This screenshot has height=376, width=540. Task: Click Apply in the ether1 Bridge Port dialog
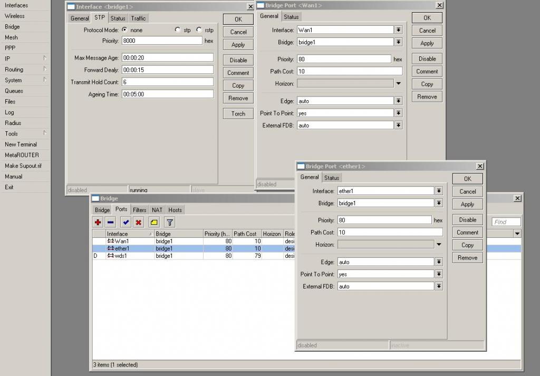click(x=467, y=205)
